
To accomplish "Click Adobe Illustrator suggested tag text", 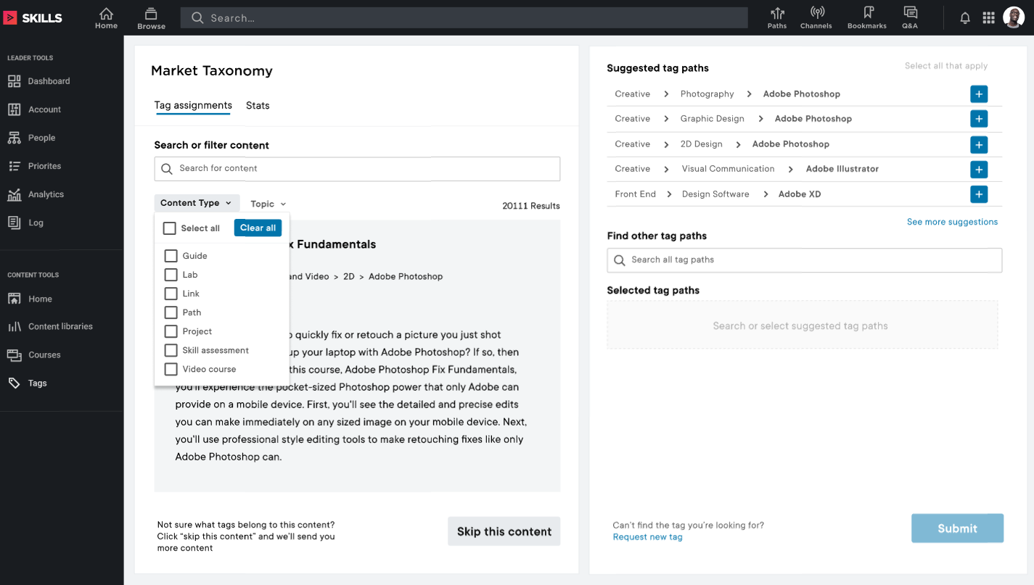I will 842,169.
